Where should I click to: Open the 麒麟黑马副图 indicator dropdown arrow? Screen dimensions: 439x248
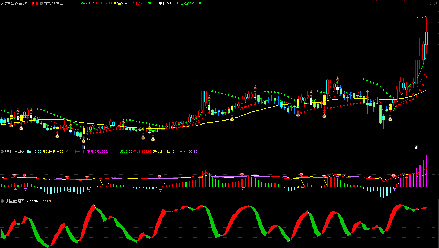2,152
